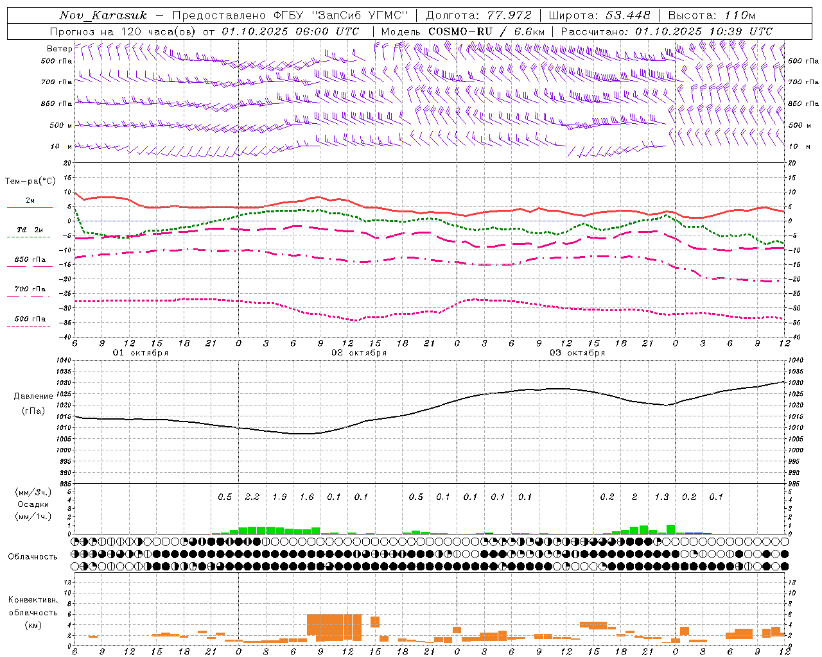This screenshot has height=657, width=822.
Task: Click the "(мм/1ч.)" precipitation unit label
Action: [x=33, y=516]
